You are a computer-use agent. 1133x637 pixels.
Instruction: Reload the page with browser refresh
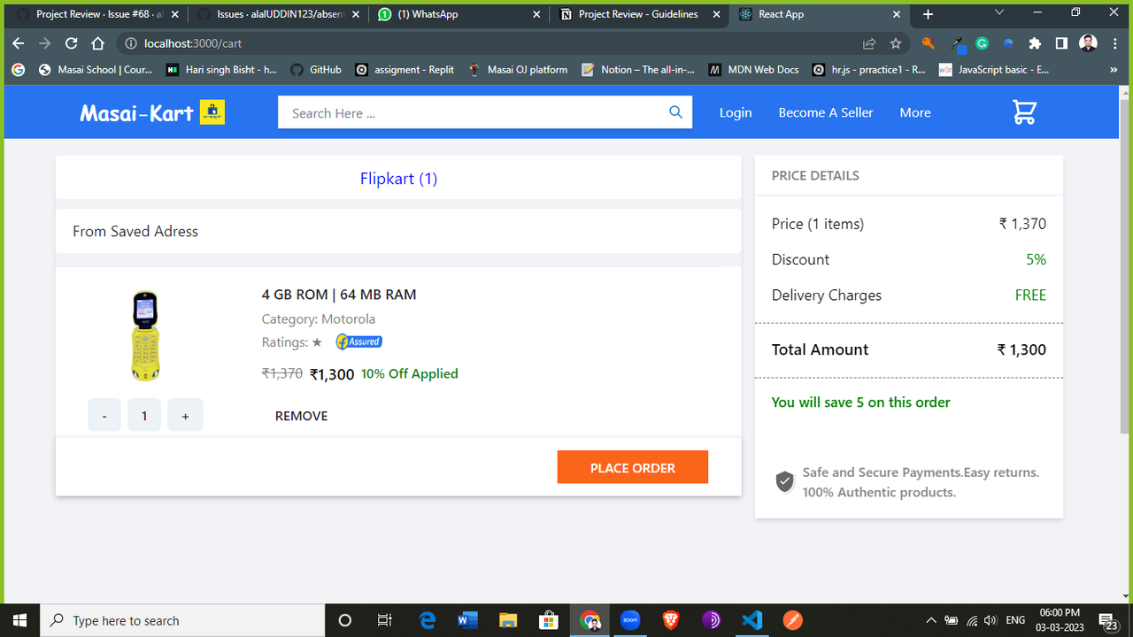pyautogui.click(x=72, y=43)
